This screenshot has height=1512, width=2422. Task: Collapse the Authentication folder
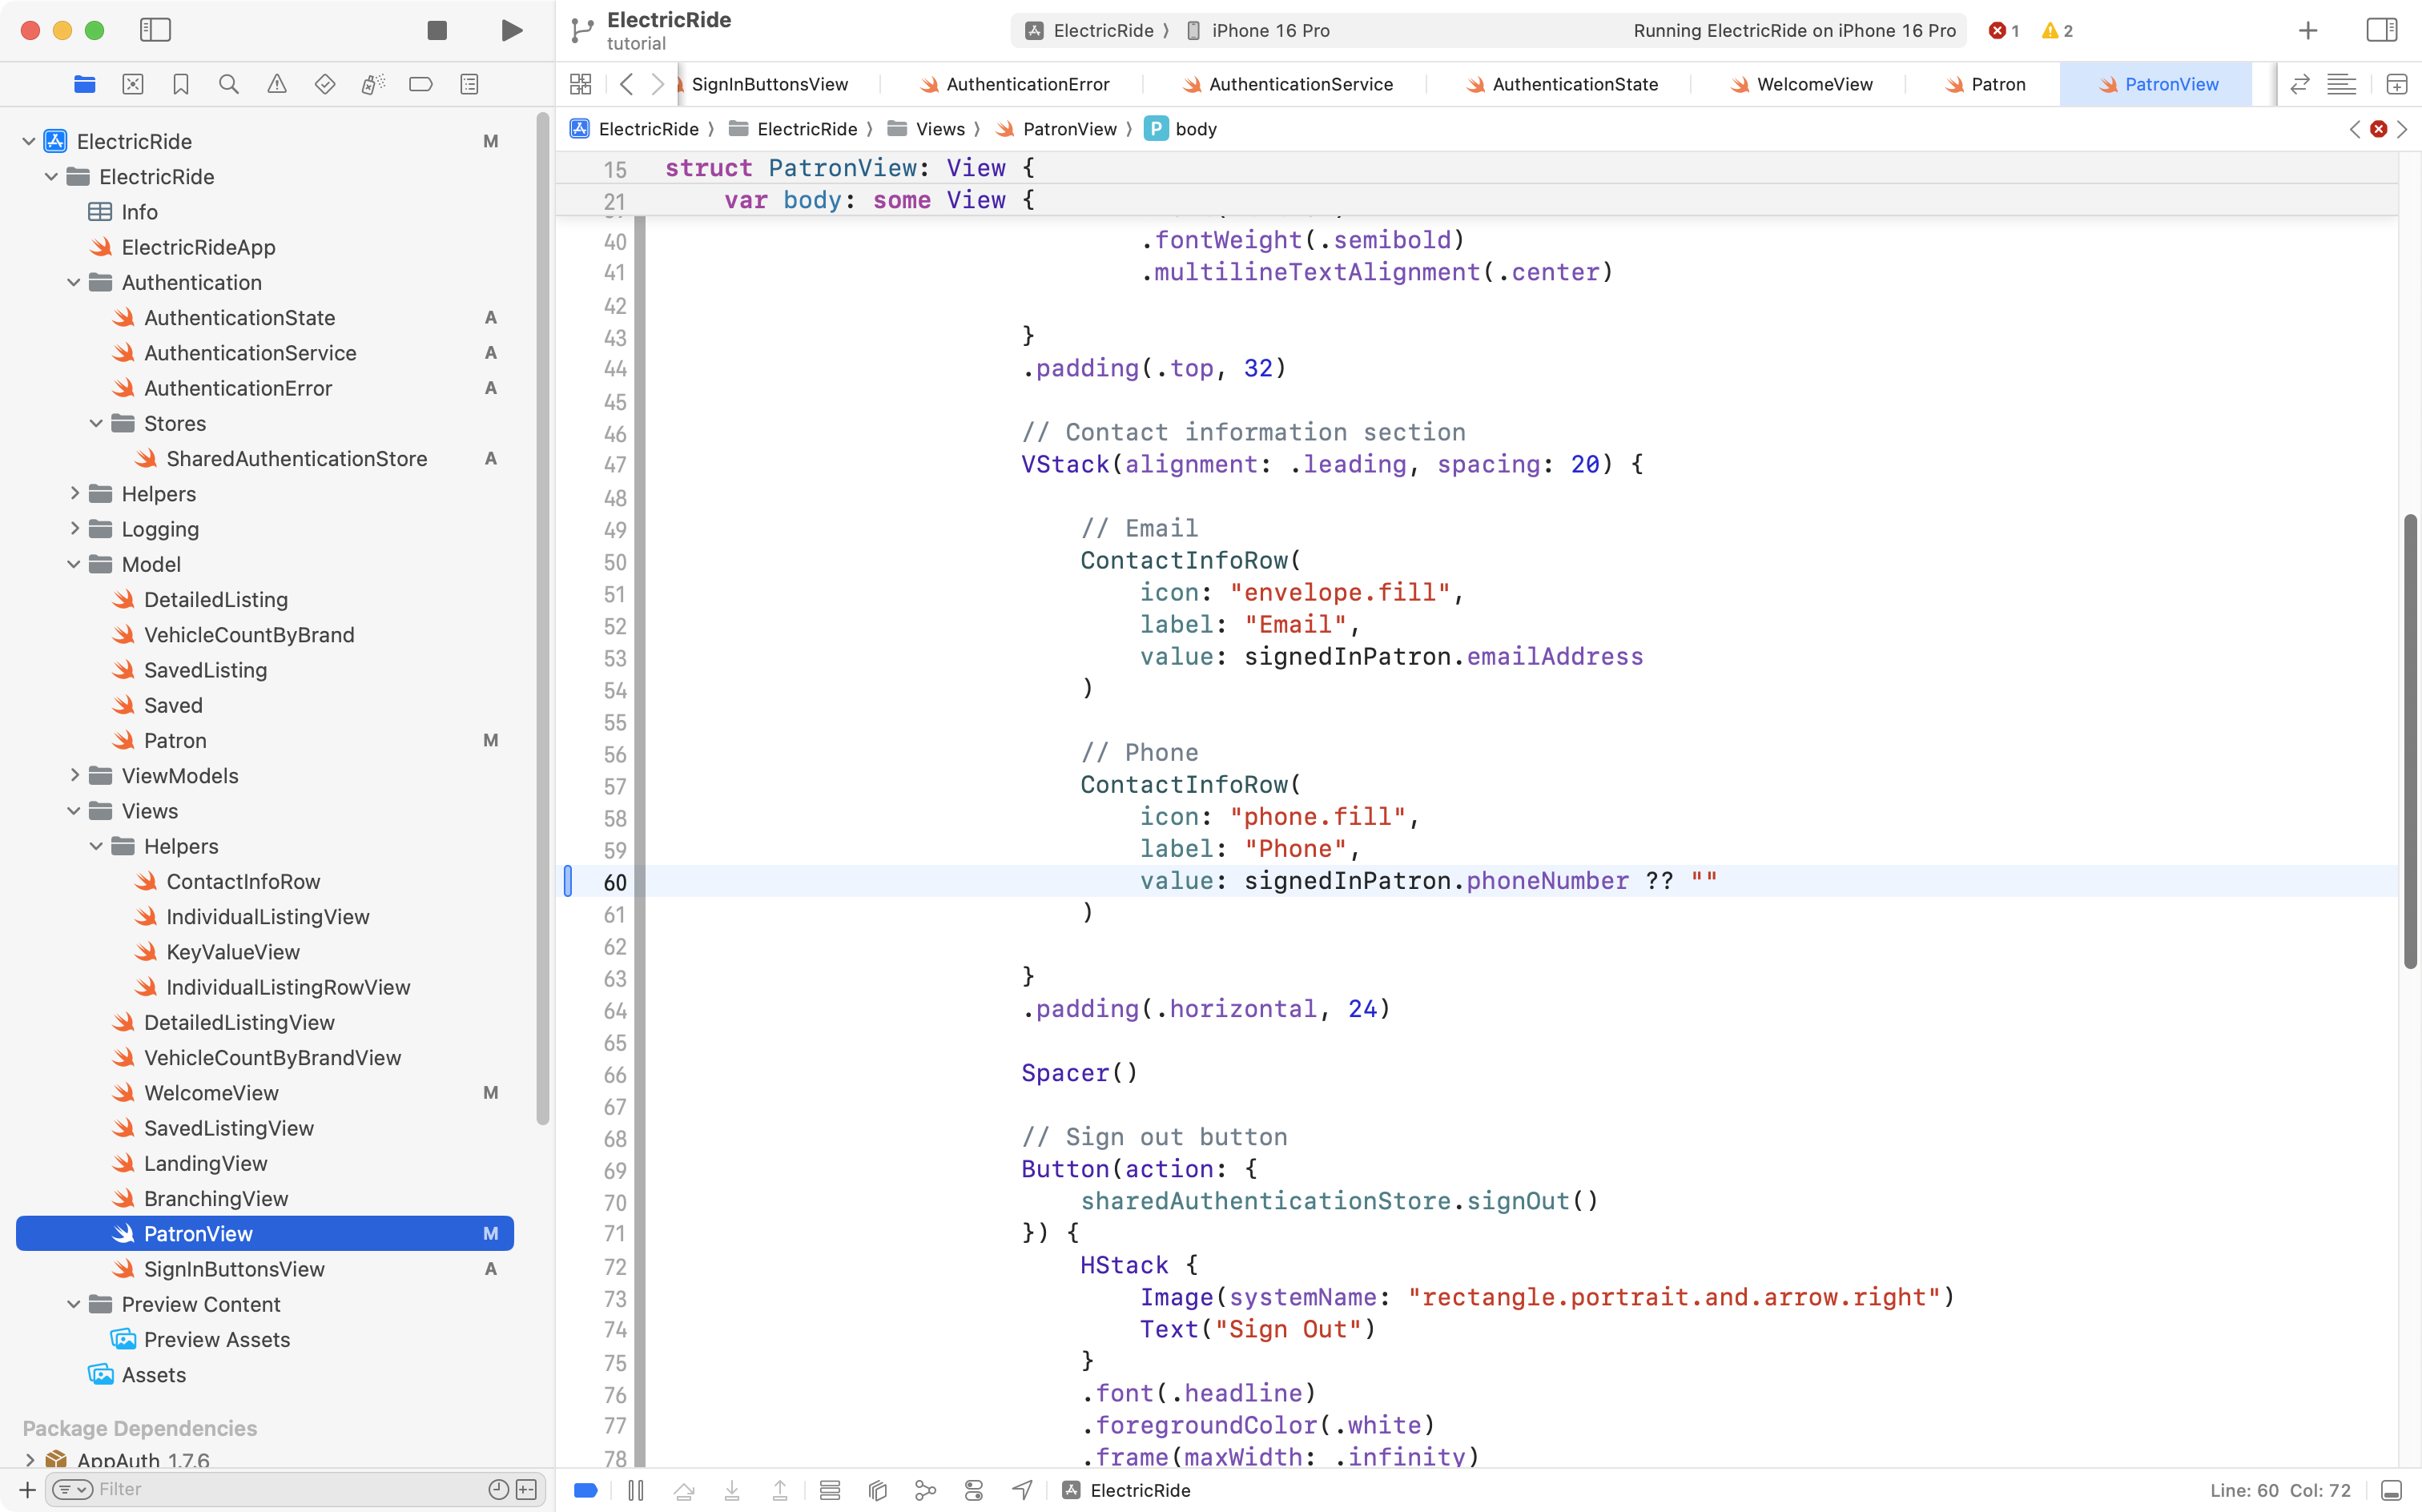73,283
